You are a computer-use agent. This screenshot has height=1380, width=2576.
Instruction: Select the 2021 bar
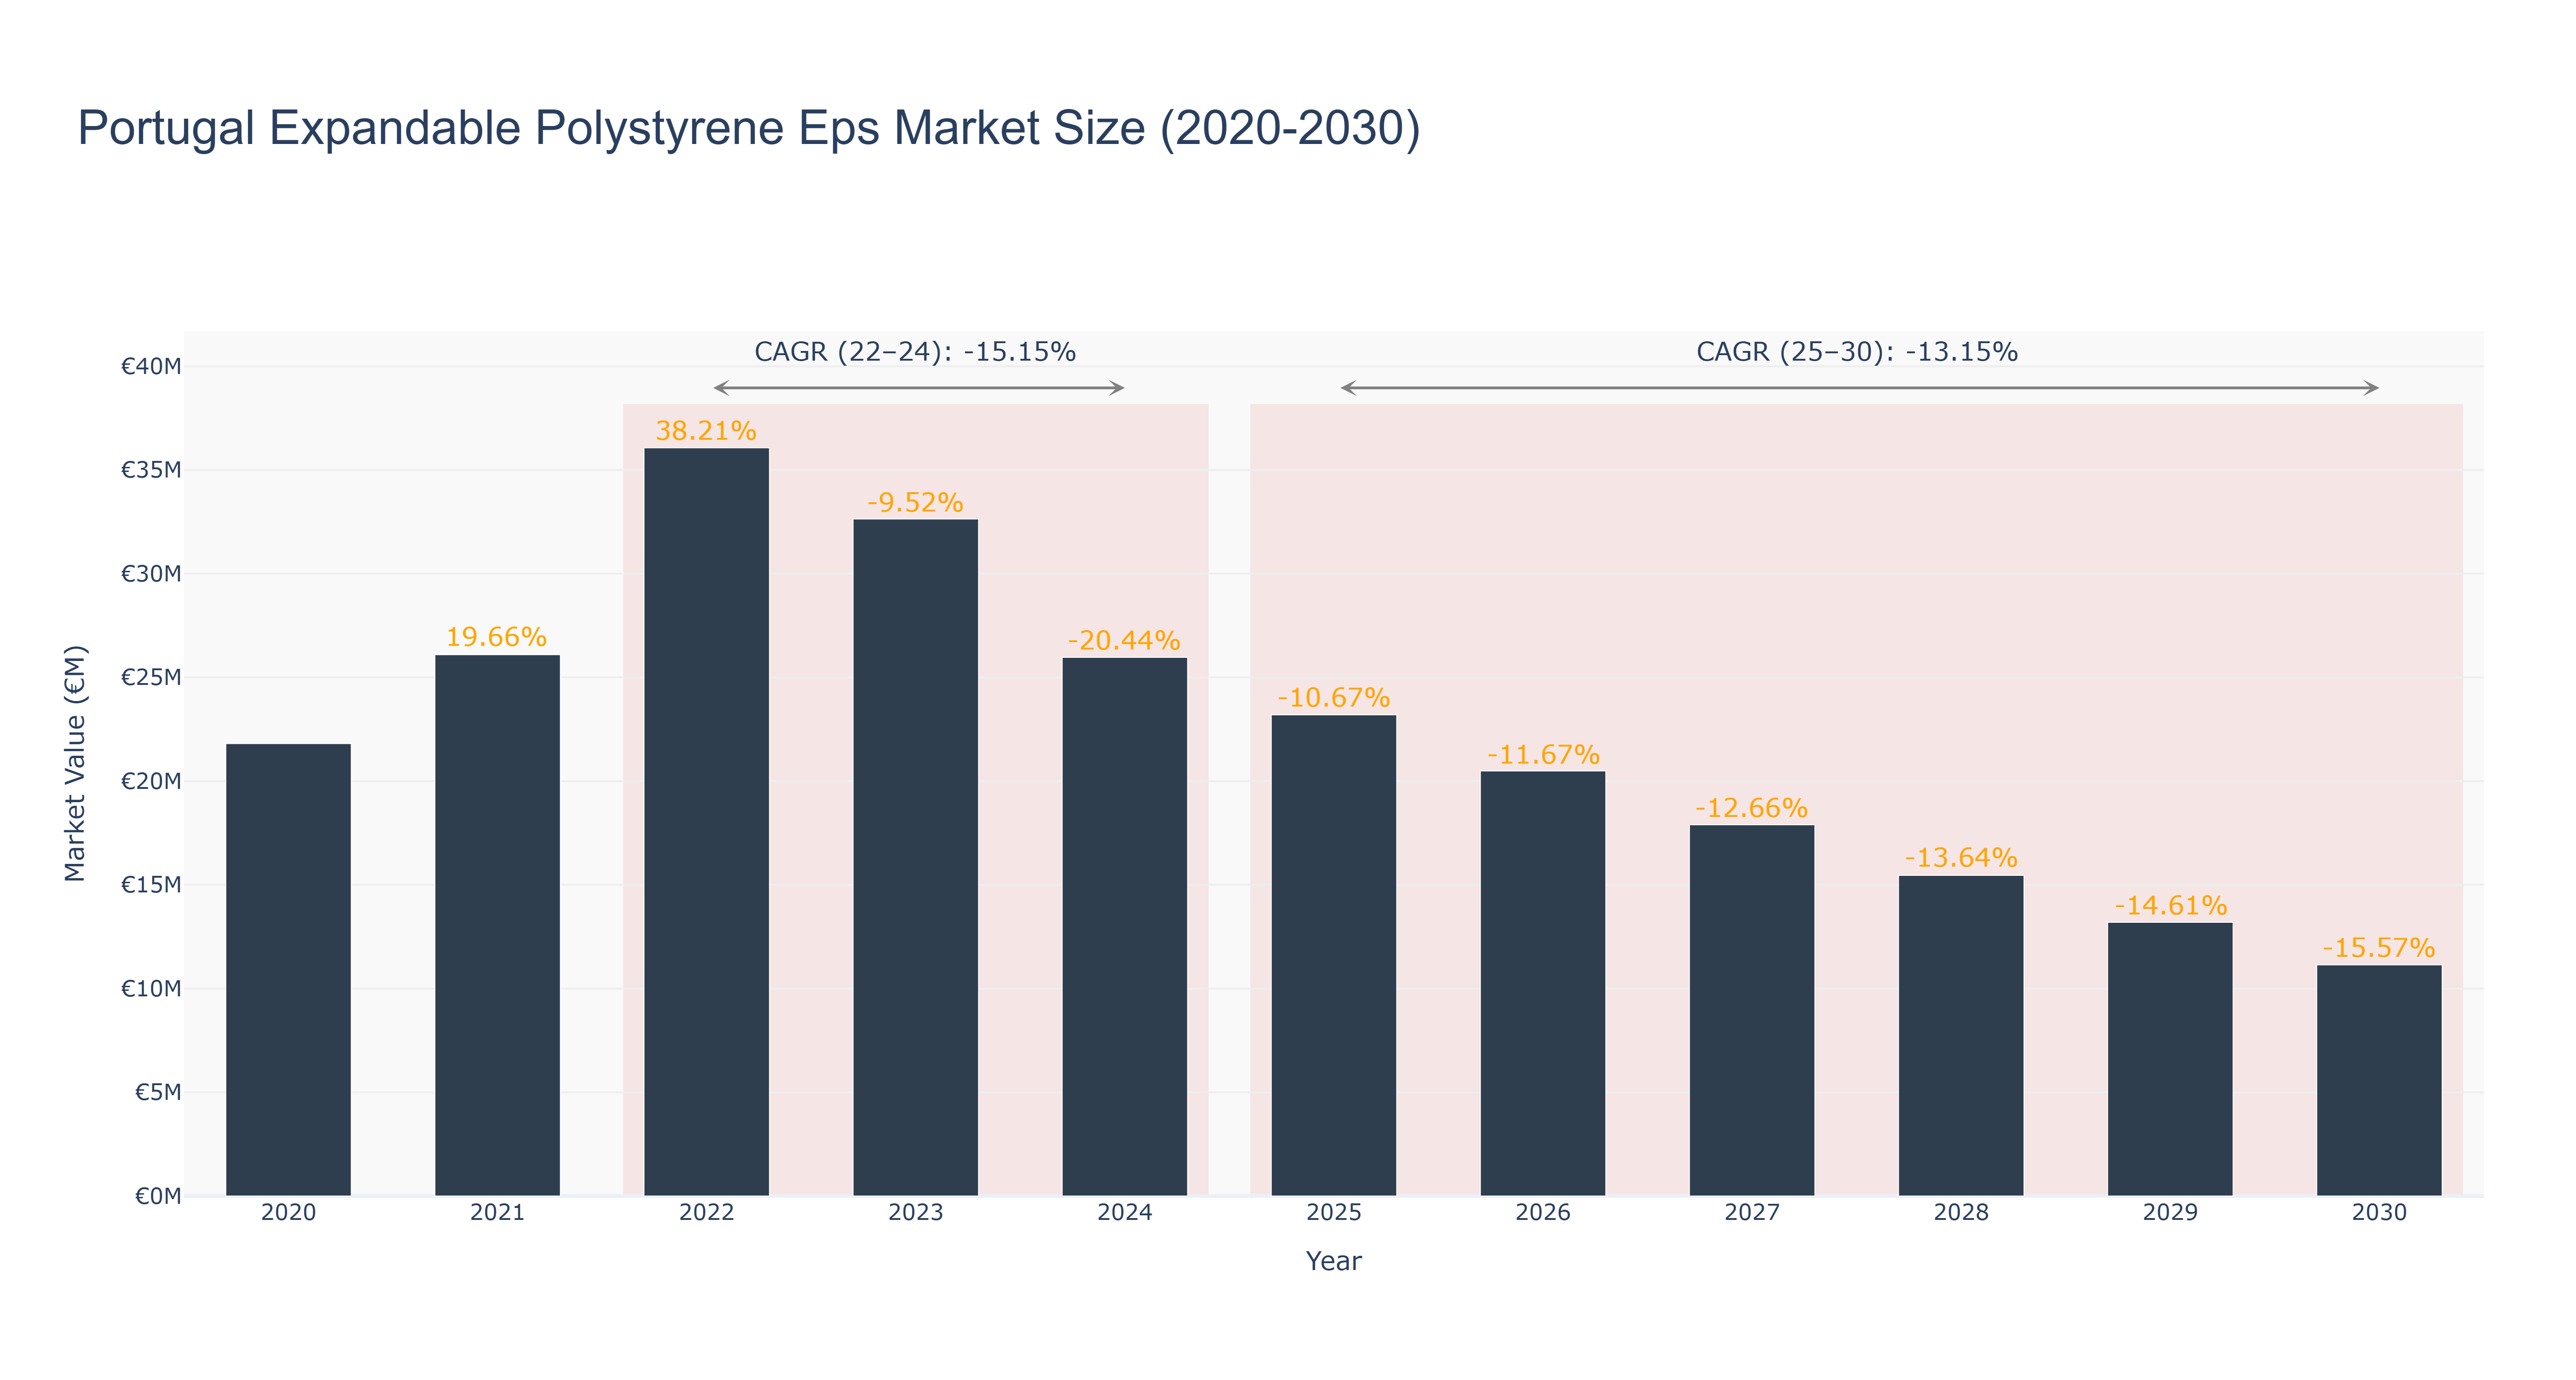(x=497, y=925)
